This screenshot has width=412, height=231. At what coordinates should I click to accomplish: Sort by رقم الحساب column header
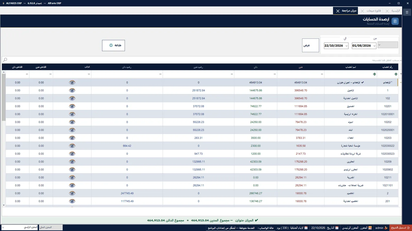pyautogui.click(x=387, y=67)
